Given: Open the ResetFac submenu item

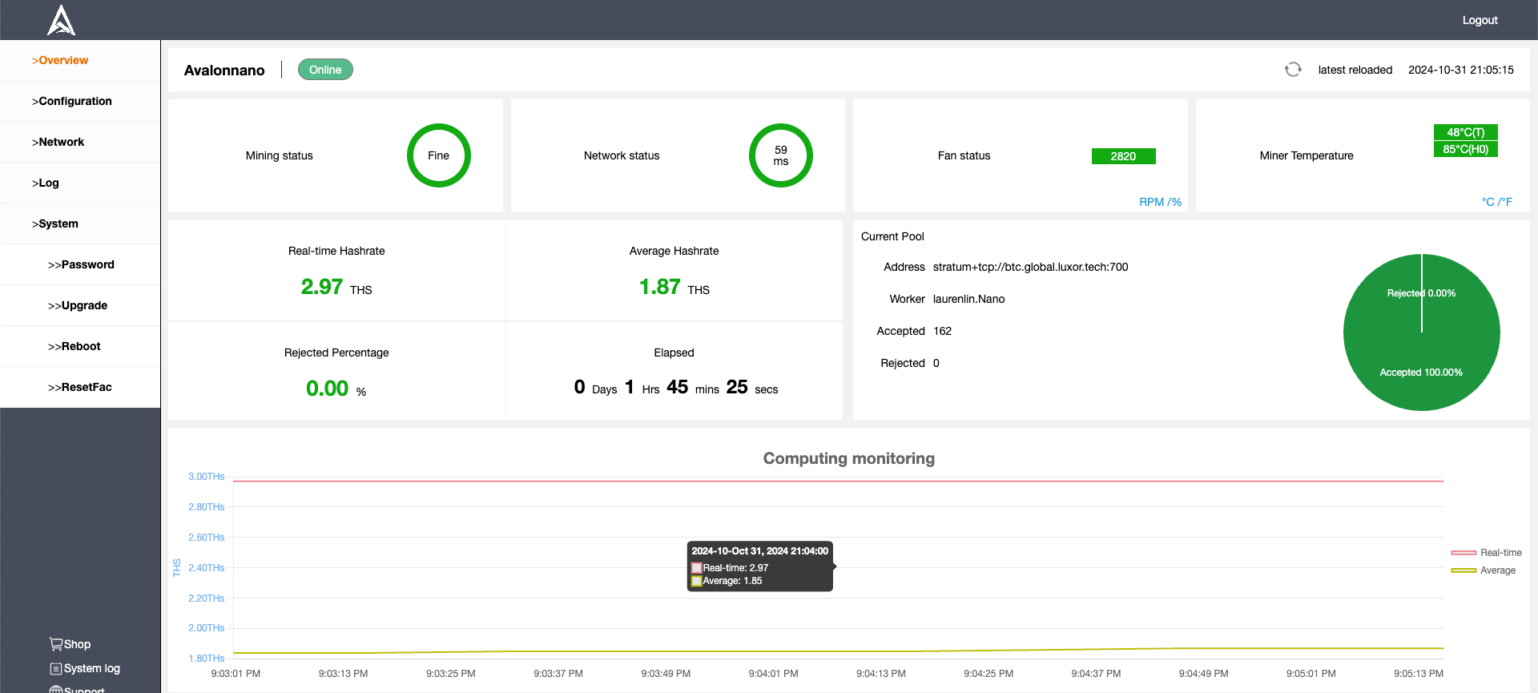Looking at the screenshot, I should (x=80, y=387).
